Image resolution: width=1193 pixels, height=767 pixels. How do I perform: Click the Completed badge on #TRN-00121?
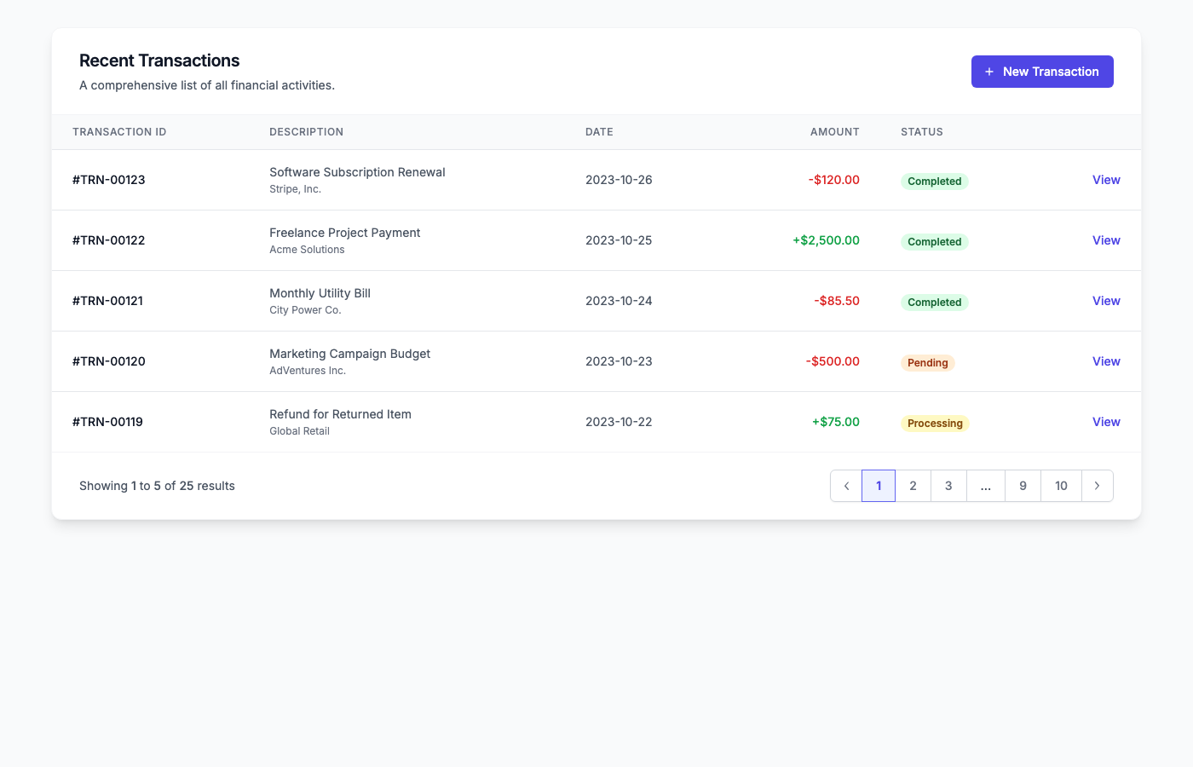point(934,302)
